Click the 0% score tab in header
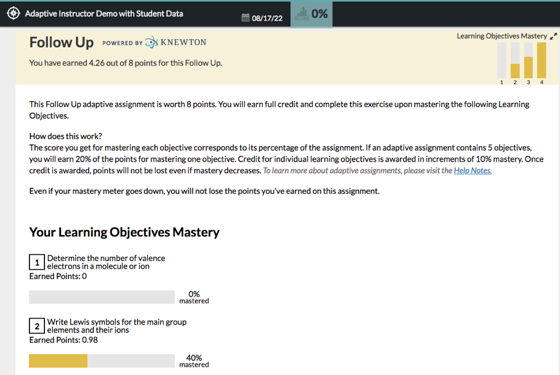560x375 pixels. coord(312,14)
